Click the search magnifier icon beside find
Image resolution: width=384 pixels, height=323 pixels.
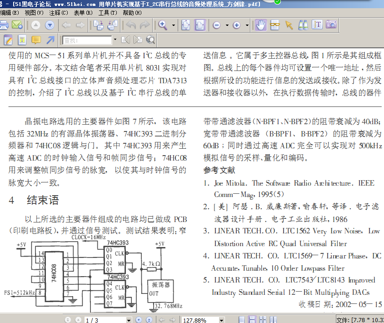[x=150, y=40]
